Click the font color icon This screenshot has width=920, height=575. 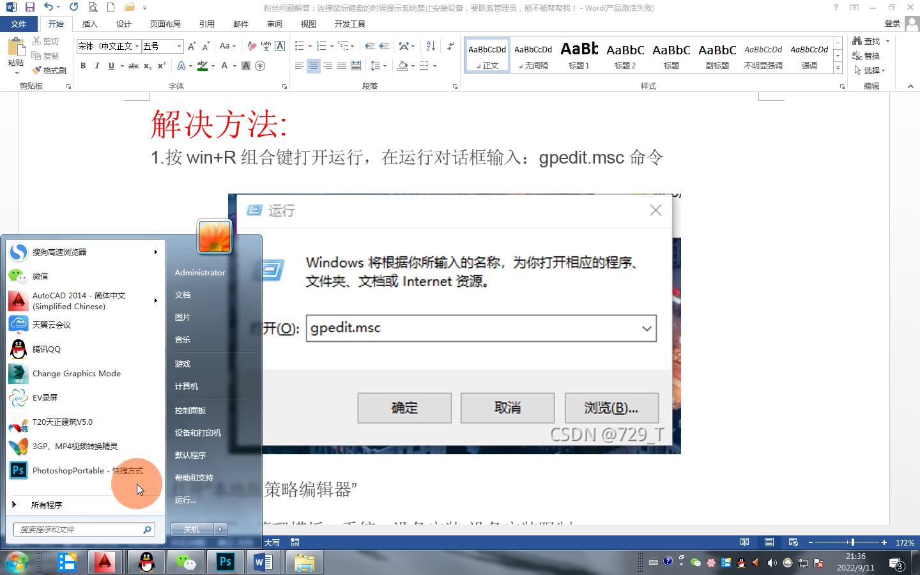pos(224,66)
